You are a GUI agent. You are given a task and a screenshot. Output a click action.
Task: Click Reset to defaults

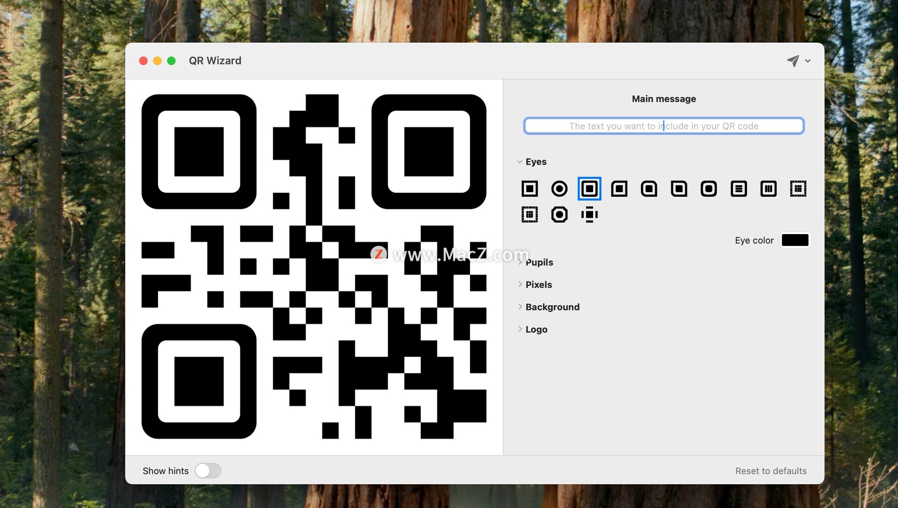(771, 471)
